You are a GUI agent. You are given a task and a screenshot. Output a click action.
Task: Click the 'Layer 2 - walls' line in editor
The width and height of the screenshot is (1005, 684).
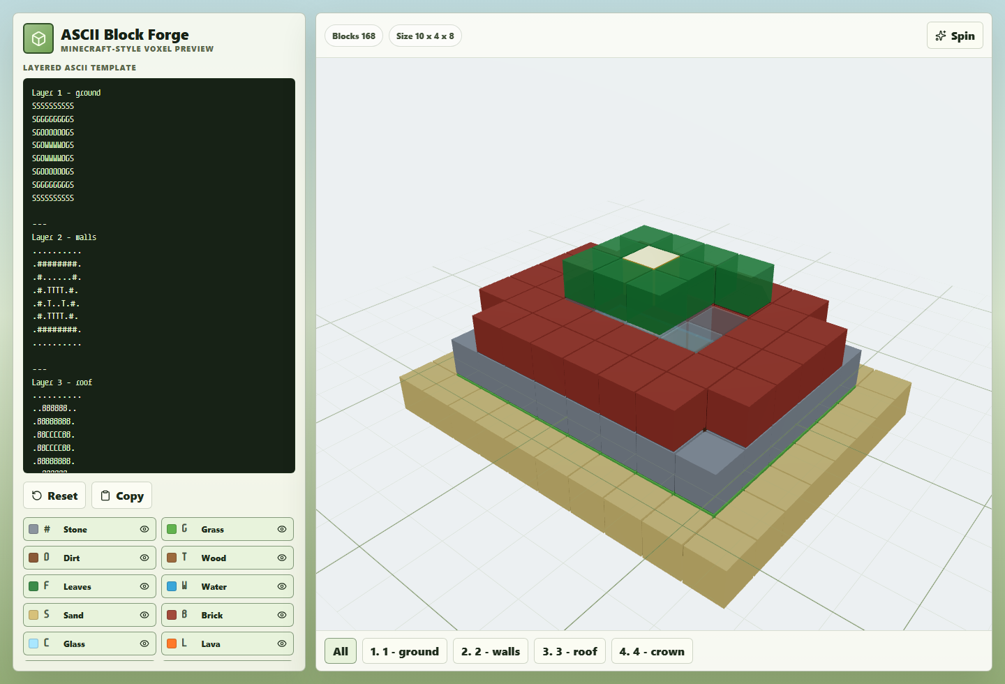64,237
